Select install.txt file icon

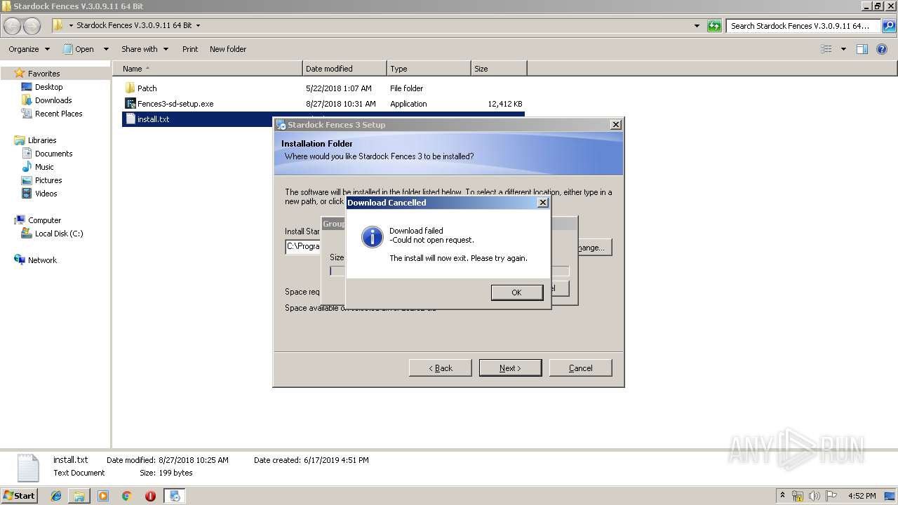[x=130, y=119]
